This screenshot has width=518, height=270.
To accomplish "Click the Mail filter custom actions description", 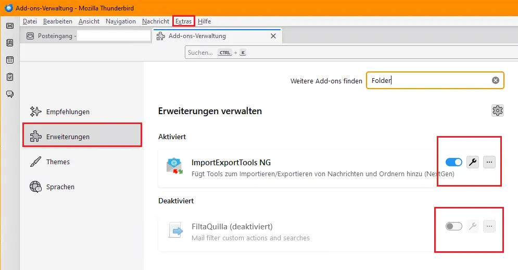I will (250, 238).
